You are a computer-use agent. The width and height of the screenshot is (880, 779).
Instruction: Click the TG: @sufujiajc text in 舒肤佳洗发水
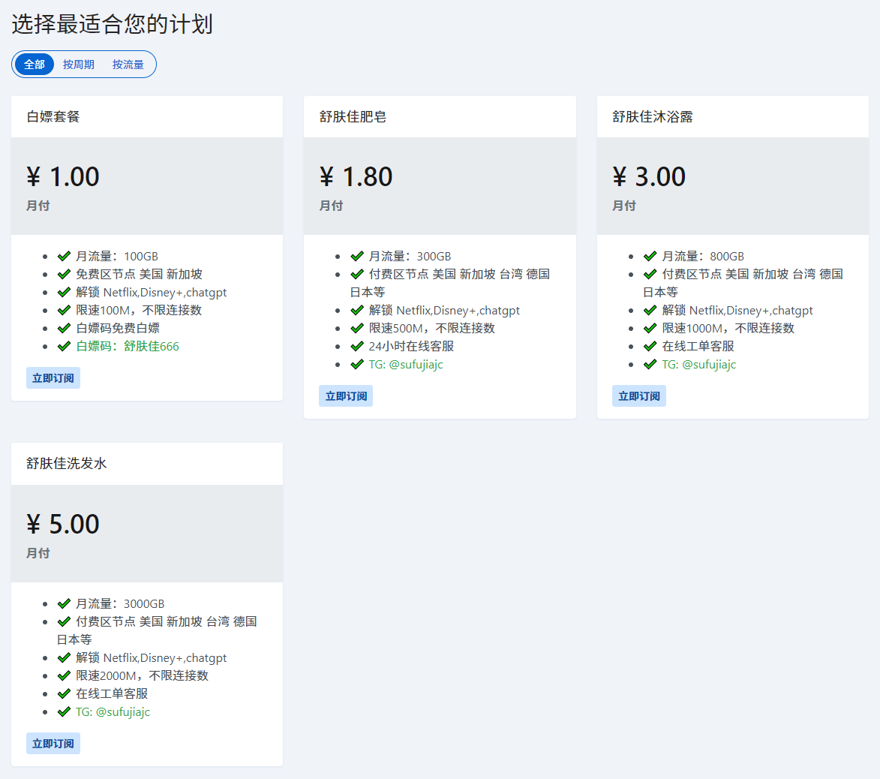click(113, 712)
